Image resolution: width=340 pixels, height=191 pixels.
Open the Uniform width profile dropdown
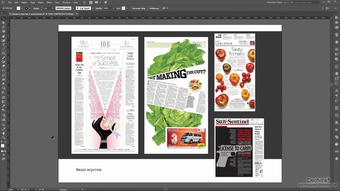click(73, 8)
